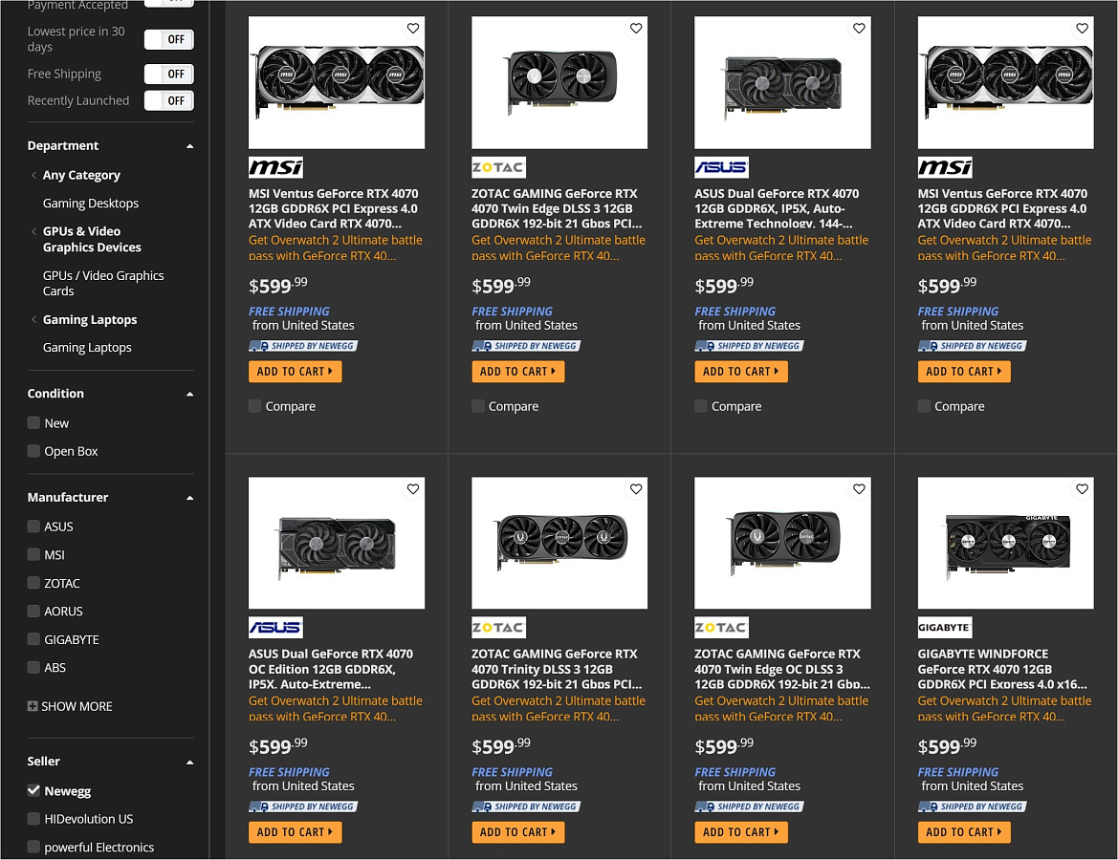Save GIGABYTE WINDFORCE card with heart icon
The image size is (1118, 860).
click(x=1083, y=489)
